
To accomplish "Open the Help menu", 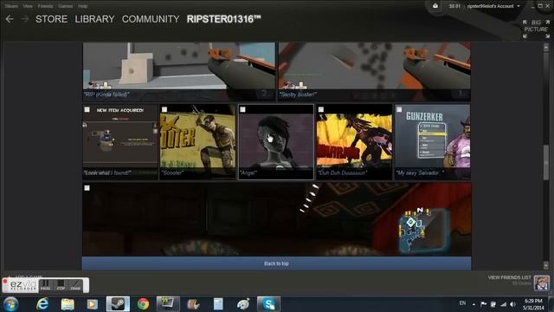I will (83, 6).
